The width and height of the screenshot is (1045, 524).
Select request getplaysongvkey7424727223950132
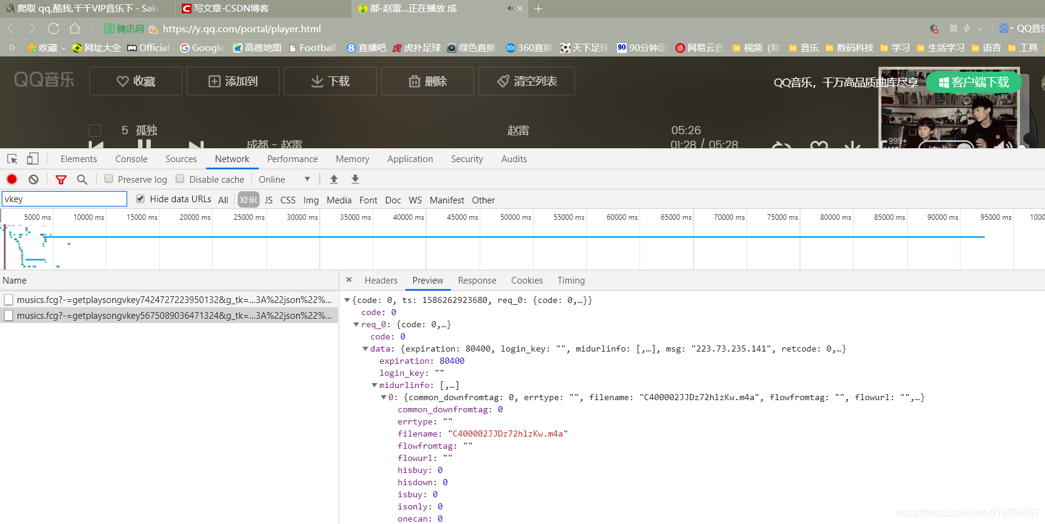pos(169,299)
